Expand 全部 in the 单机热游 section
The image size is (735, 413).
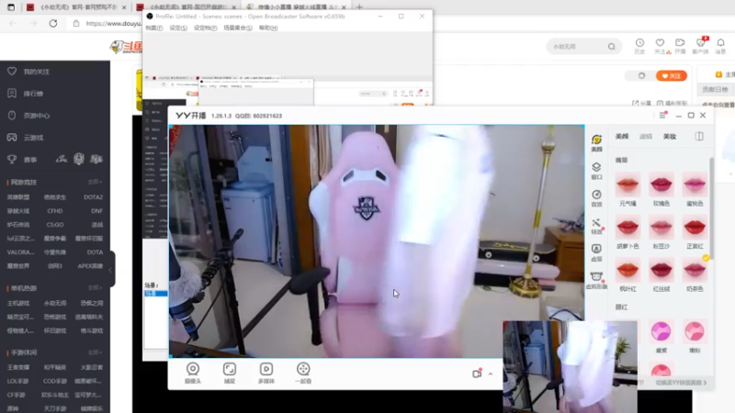tap(95, 287)
